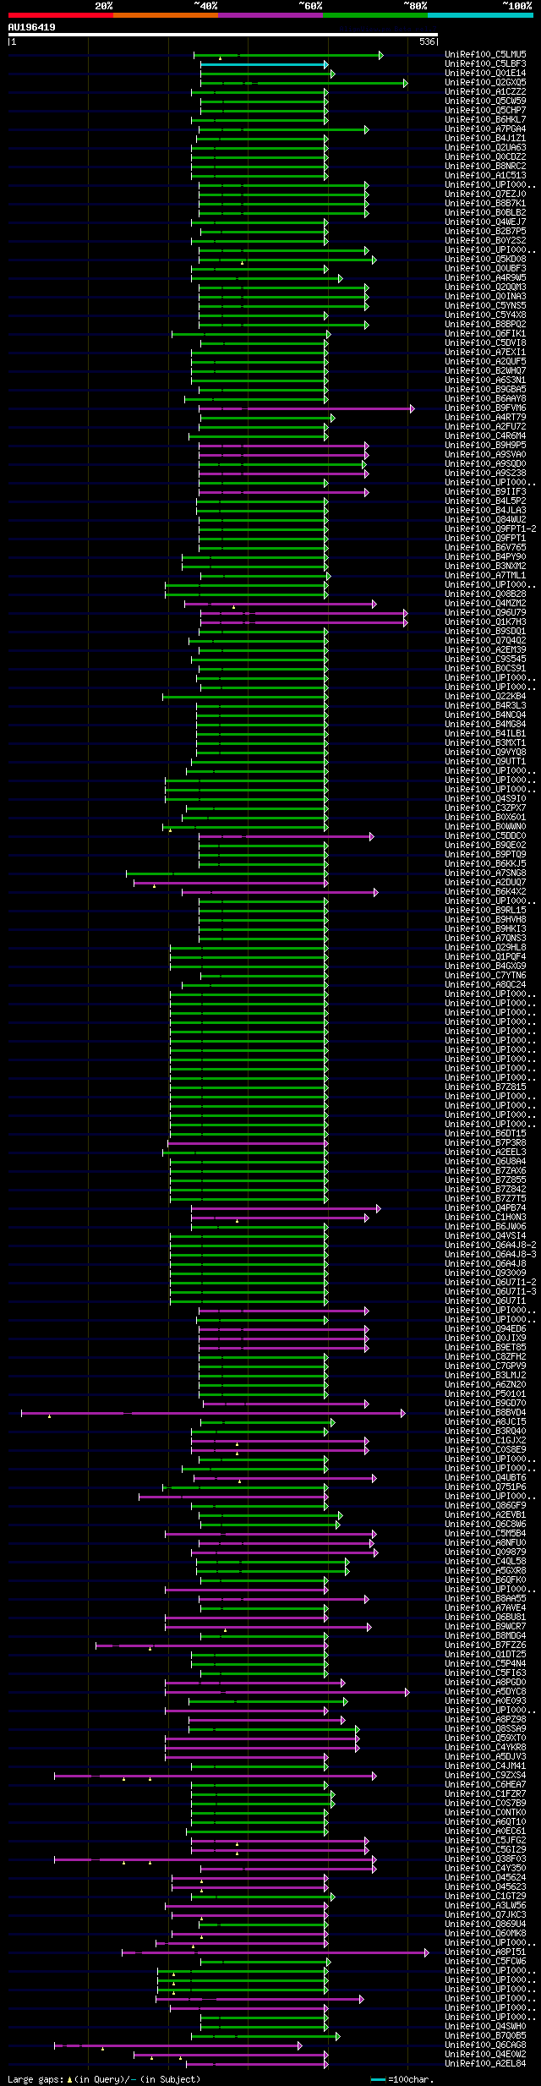
Task: Open hit UniRef100_C5LBF3
Action: coord(485,64)
